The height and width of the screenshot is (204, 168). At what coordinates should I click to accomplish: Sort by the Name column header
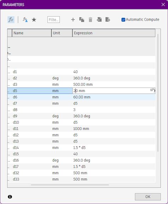tap(32, 33)
